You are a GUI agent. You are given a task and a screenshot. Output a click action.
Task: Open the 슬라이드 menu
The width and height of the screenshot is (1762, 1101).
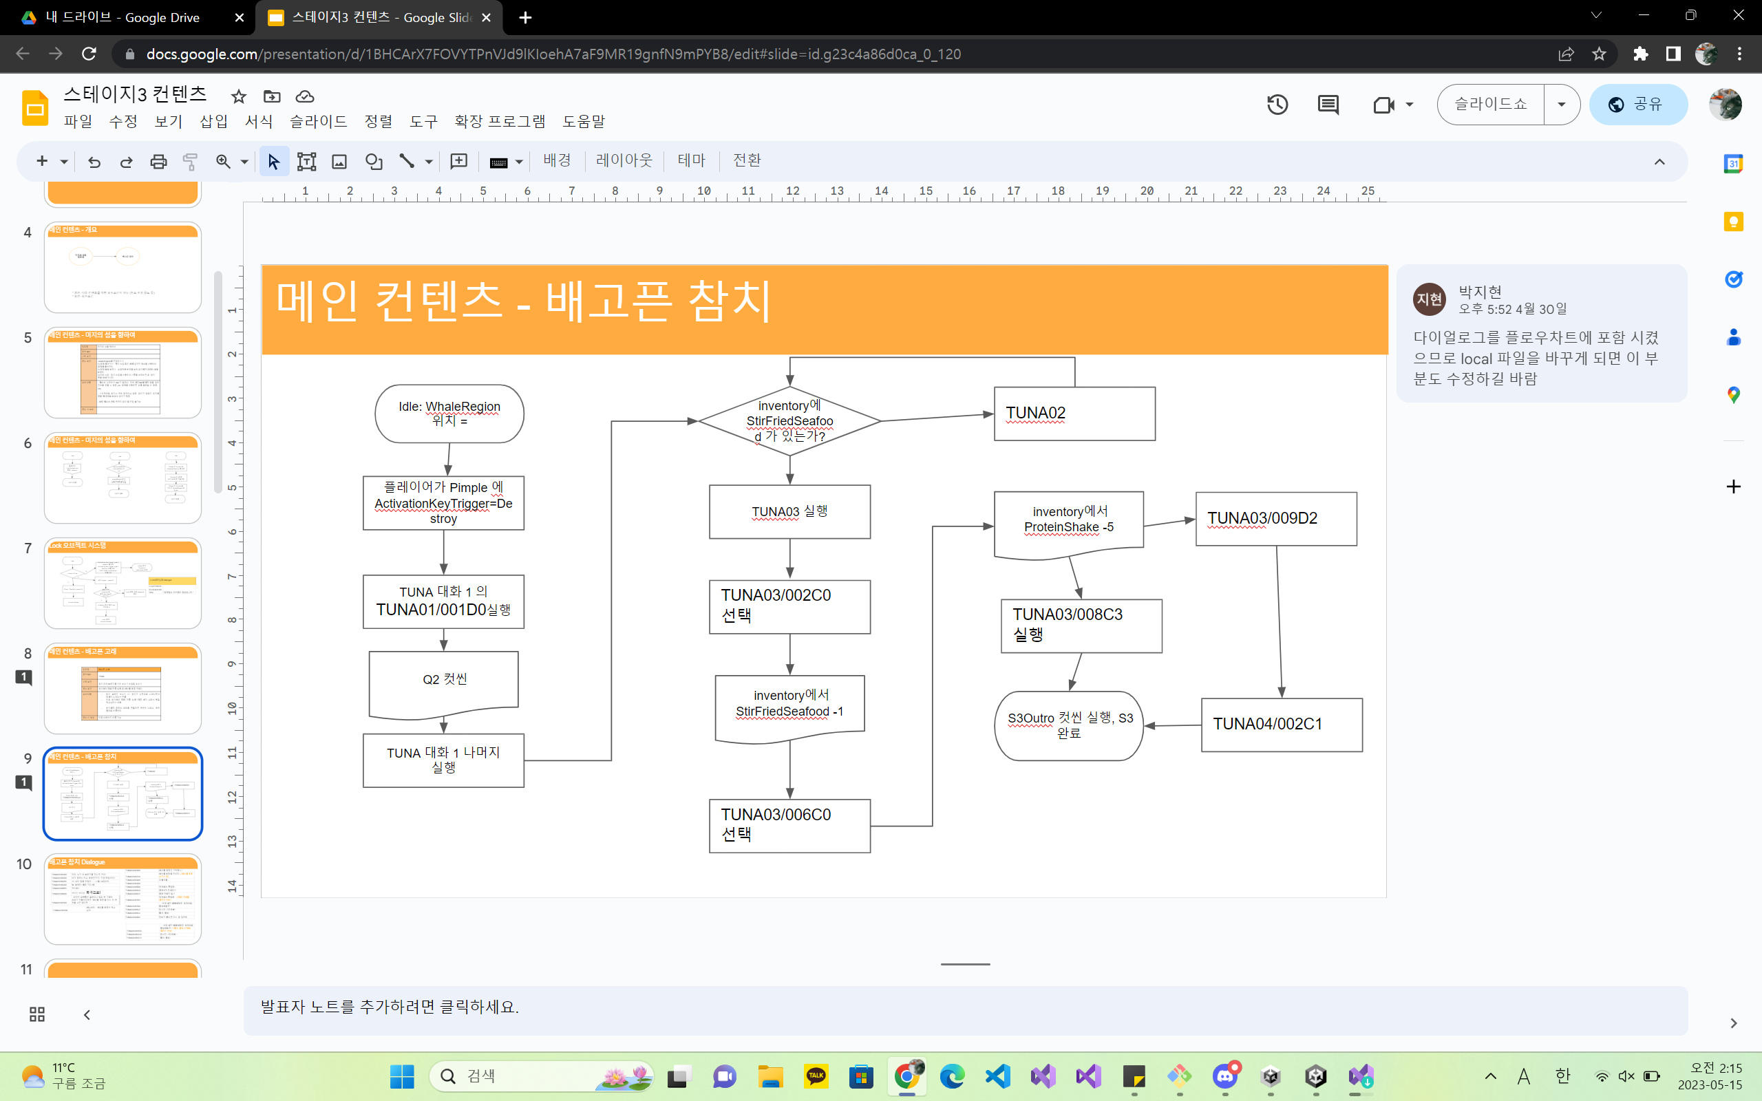(318, 122)
